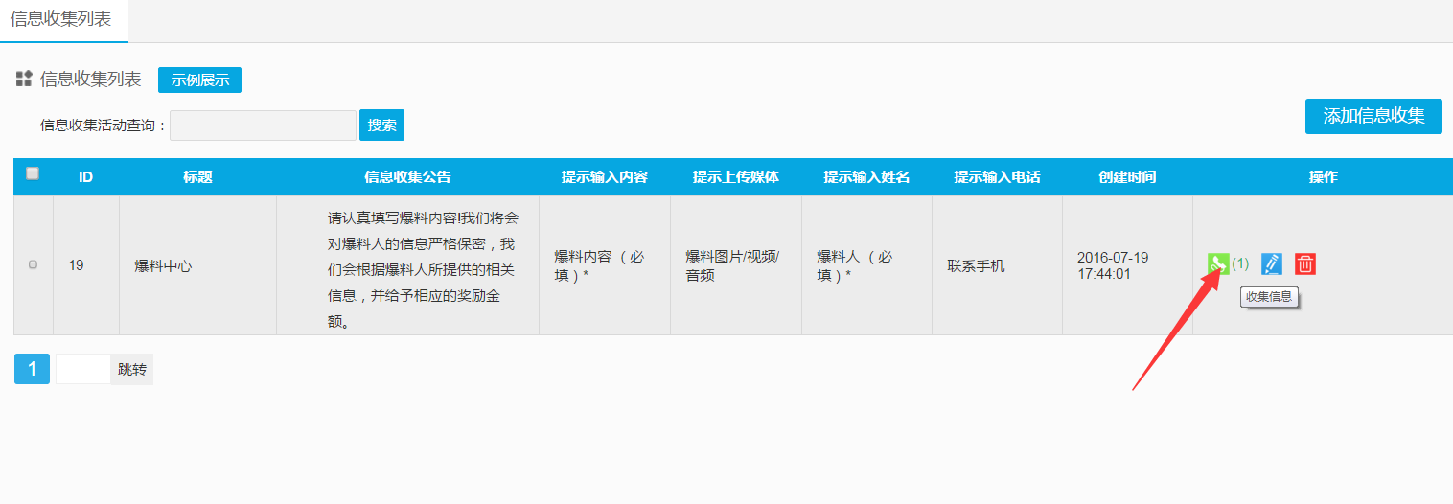Click the page number input box

point(82,369)
